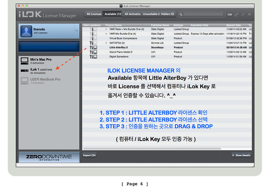Click the Export CSV button
This screenshot has height=193, width=269.
point(89,155)
